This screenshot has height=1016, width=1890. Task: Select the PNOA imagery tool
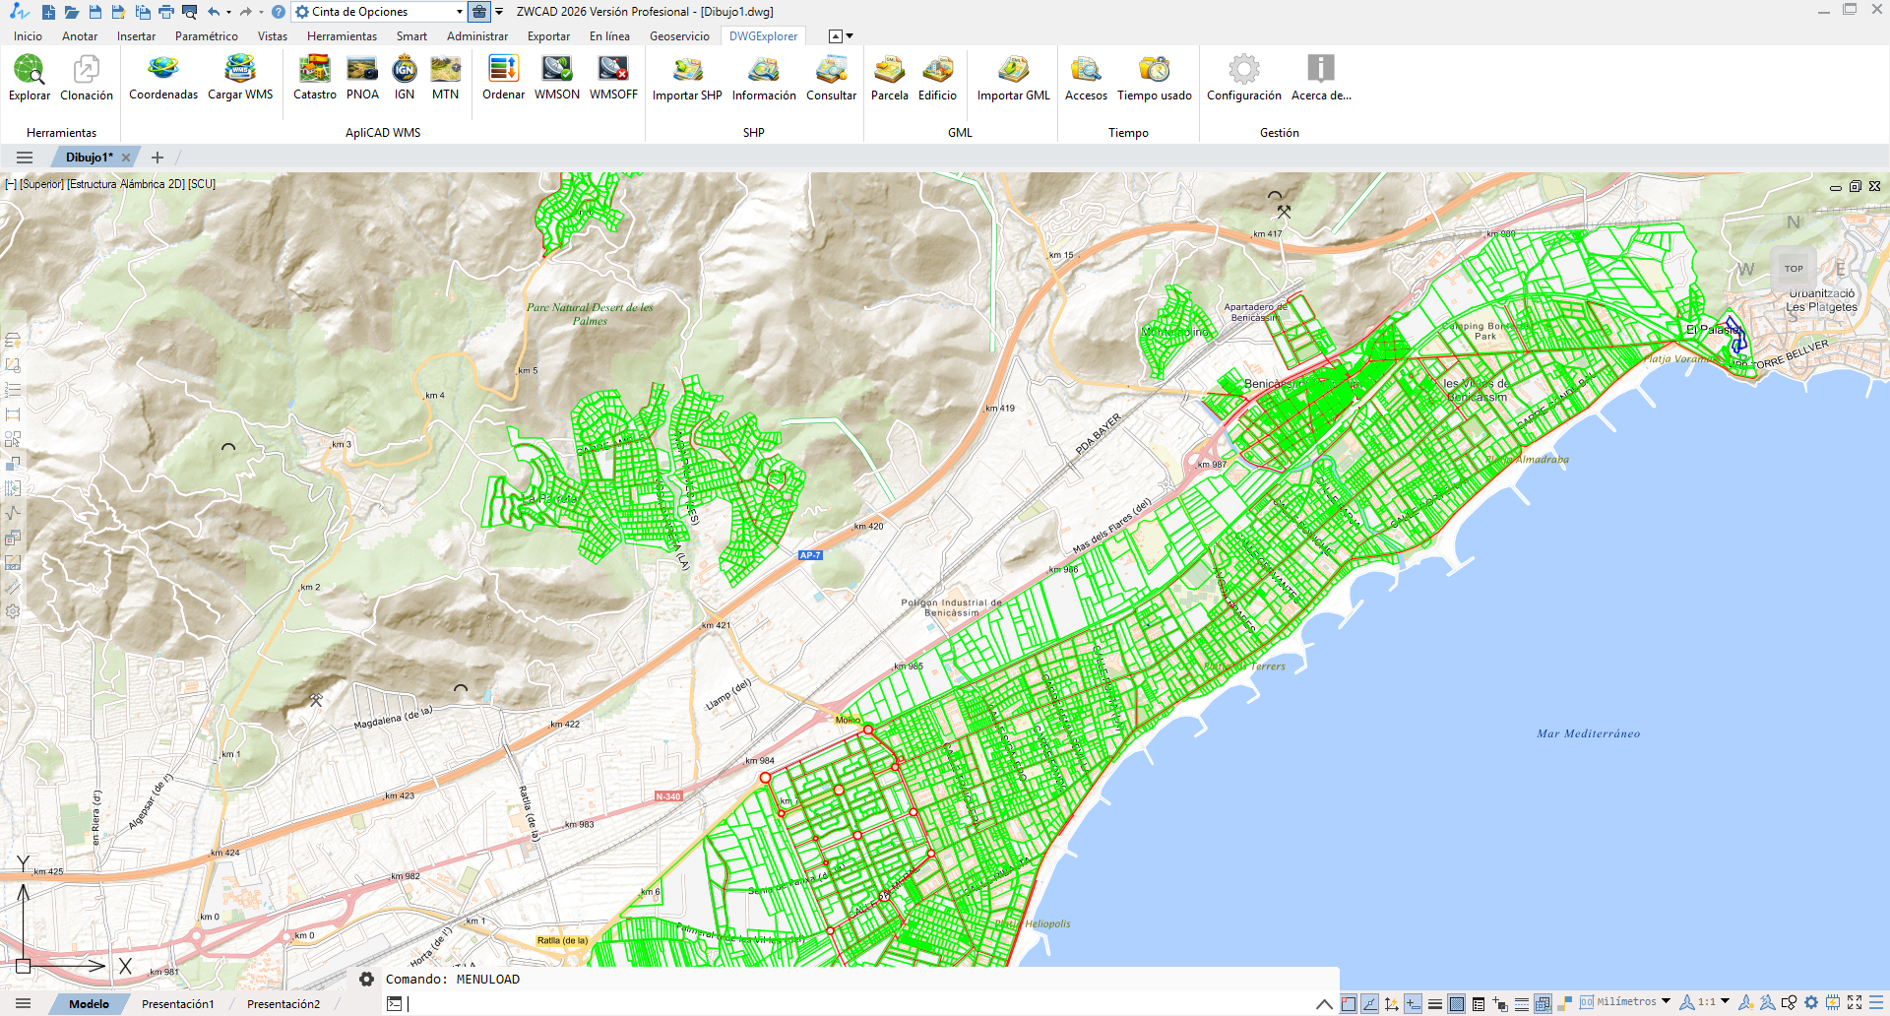[363, 79]
